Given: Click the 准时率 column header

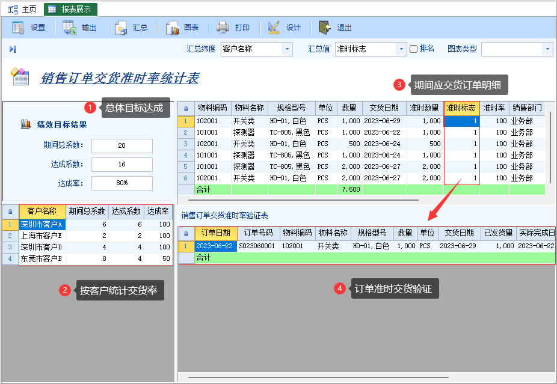Looking at the screenshot, I should pyautogui.click(x=494, y=108).
